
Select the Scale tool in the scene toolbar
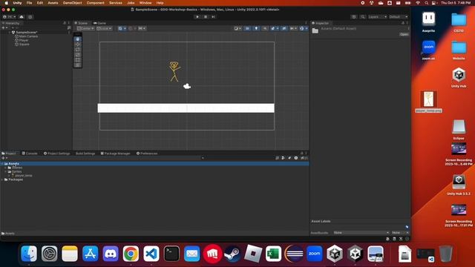tap(77, 55)
